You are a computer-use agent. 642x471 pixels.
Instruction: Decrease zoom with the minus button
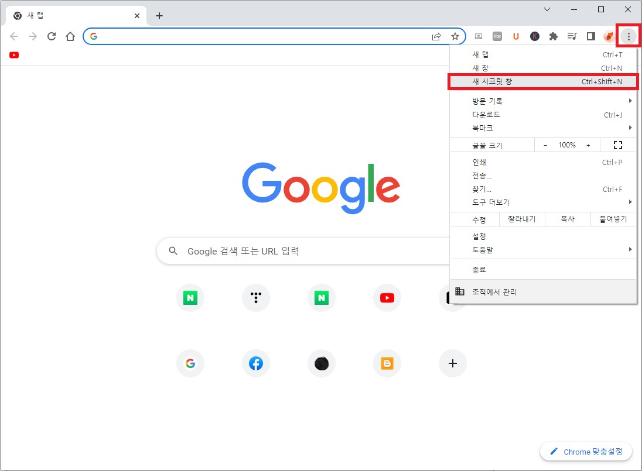click(545, 145)
